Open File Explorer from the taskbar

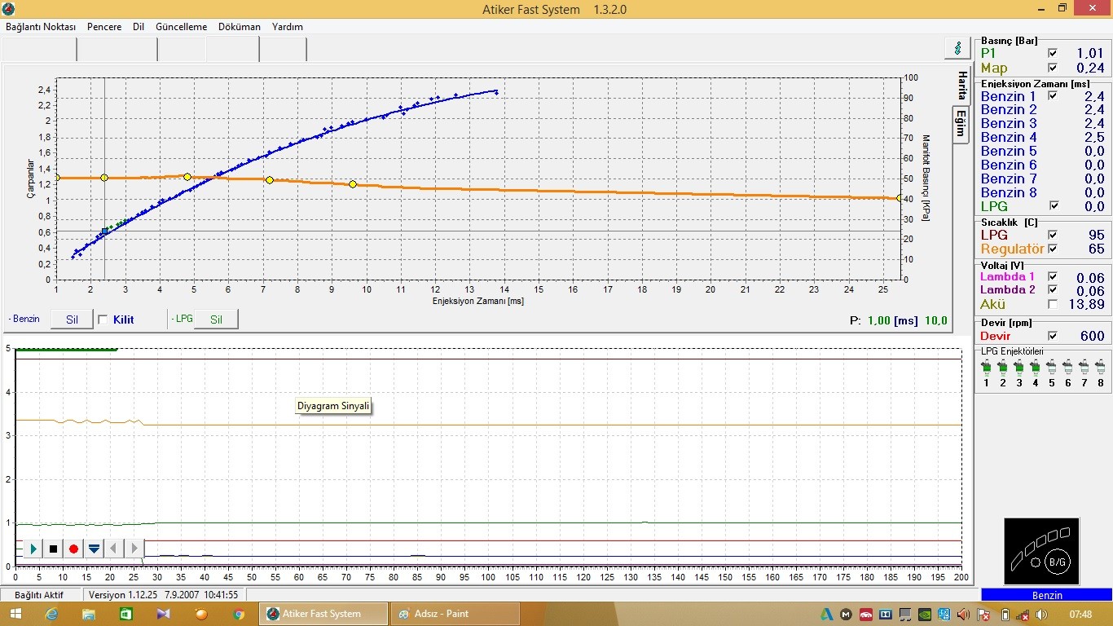click(89, 614)
